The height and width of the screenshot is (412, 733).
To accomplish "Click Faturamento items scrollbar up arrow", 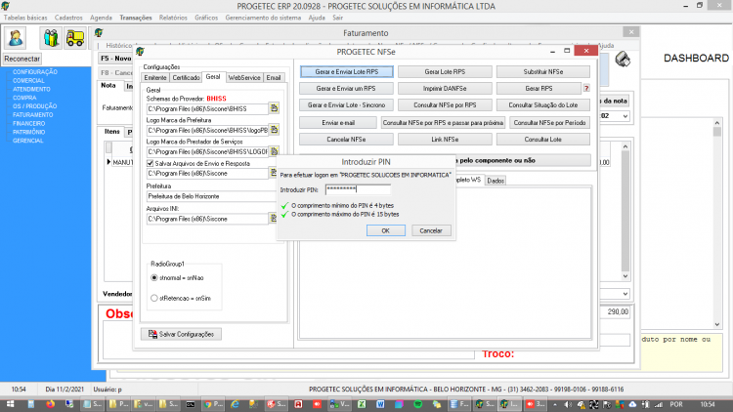I will [625, 146].
